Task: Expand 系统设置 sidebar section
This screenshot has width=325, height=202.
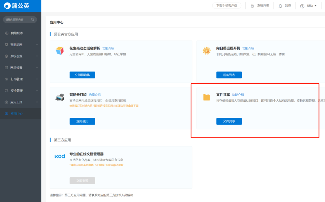Action: [x=21, y=56]
